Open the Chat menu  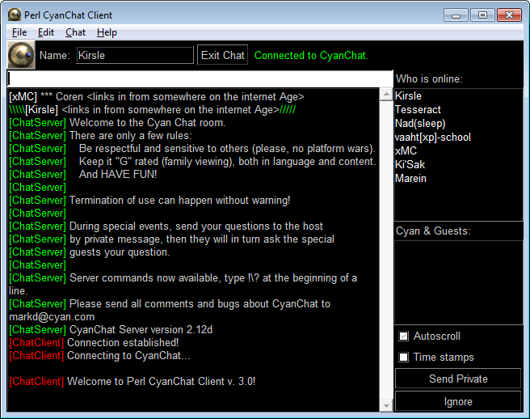pyautogui.click(x=75, y=32)
